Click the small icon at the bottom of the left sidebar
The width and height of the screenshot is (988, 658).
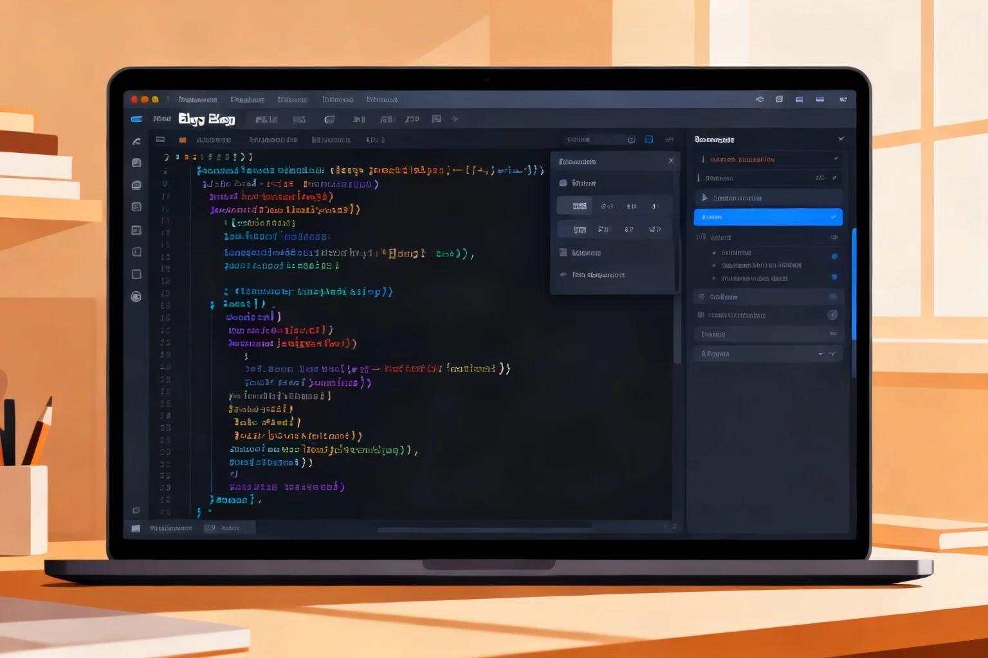point(136,510)
